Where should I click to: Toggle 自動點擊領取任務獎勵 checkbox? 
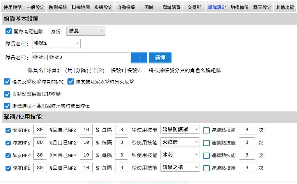(7, 94)
